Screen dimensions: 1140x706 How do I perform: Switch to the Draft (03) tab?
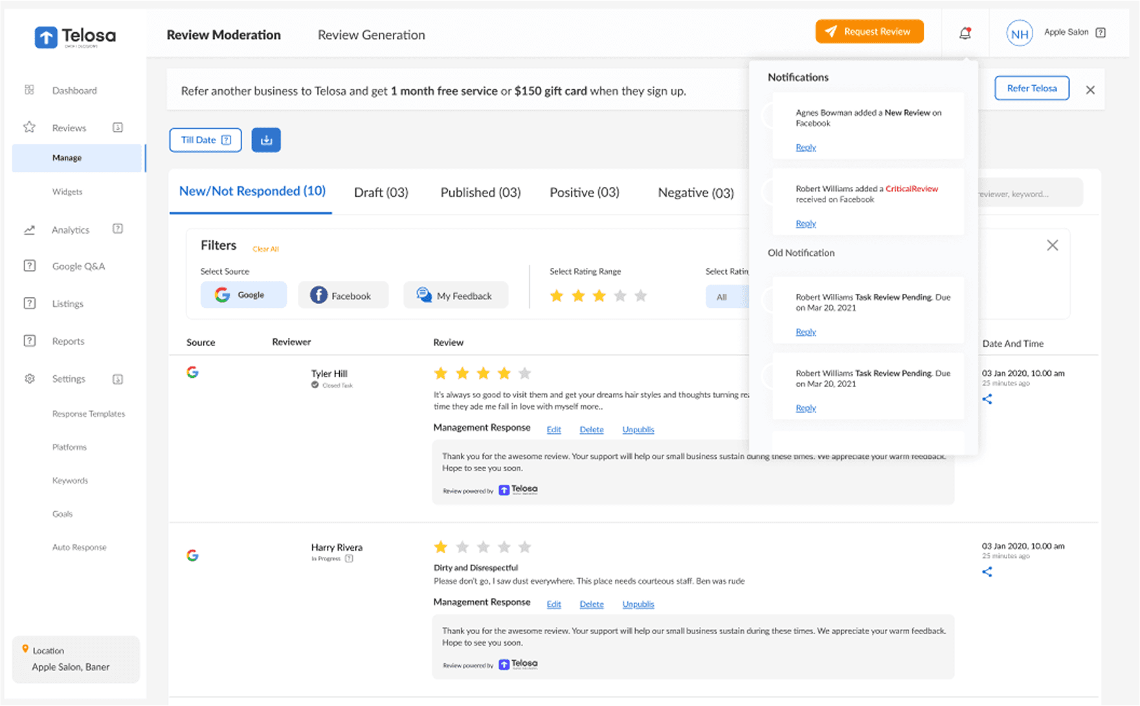[381, 192]
